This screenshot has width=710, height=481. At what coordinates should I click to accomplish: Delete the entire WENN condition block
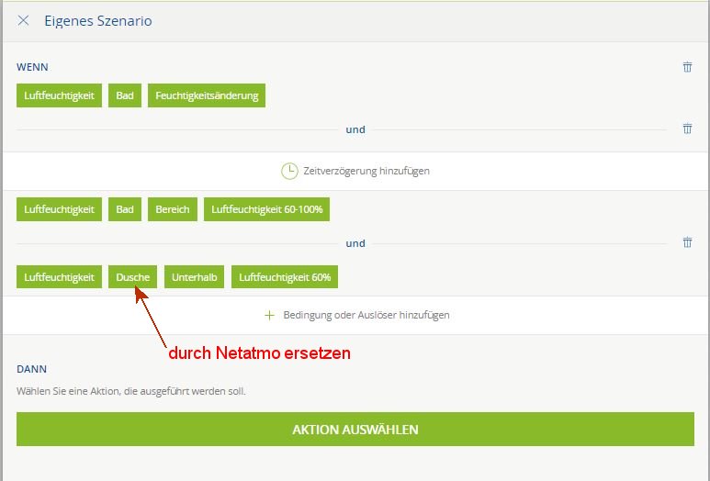coord(687,67)
